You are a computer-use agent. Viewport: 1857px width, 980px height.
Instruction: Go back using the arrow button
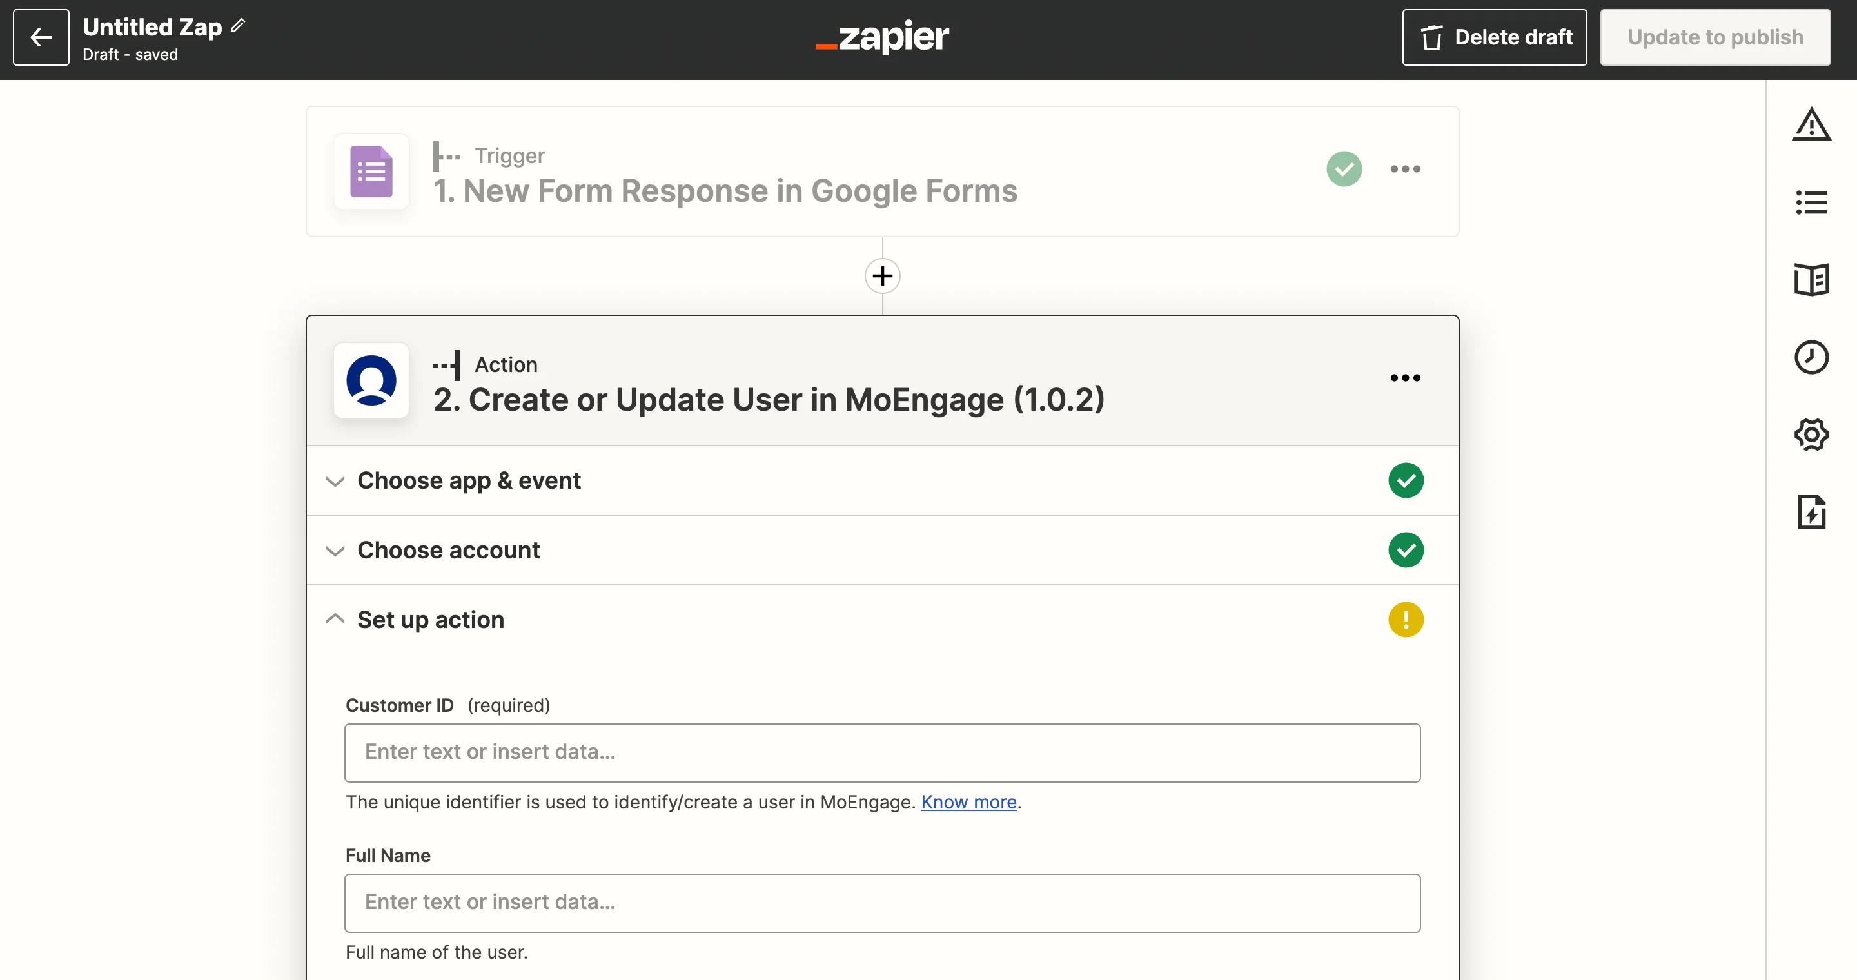(41, 37)
